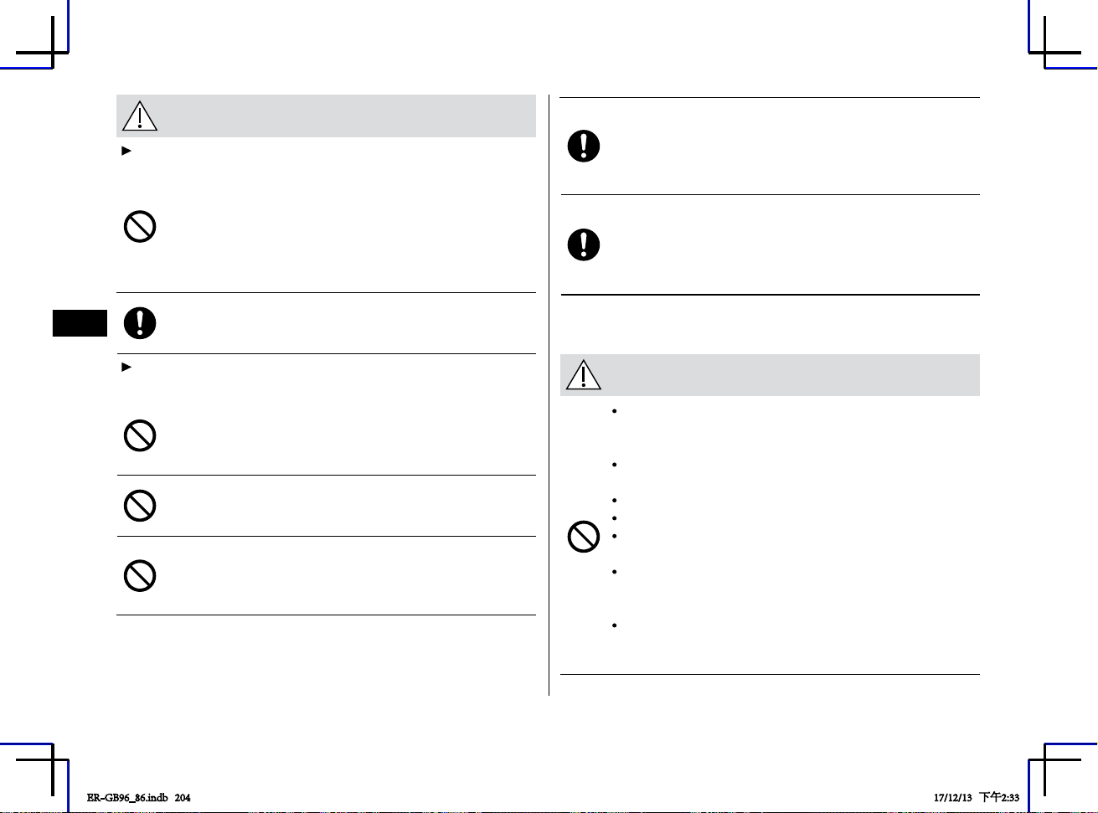Click the warning triangle in left gray header
This screenshot has width=1098, height=813.
click(140, 116)
